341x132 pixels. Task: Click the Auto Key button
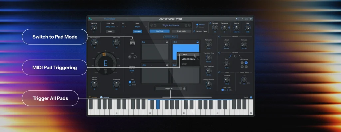138,32
